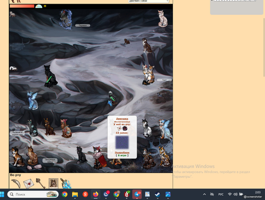265x200 pixels.
Task: Select the curved claw item in mouth inventory
Action: coord(16,184)
